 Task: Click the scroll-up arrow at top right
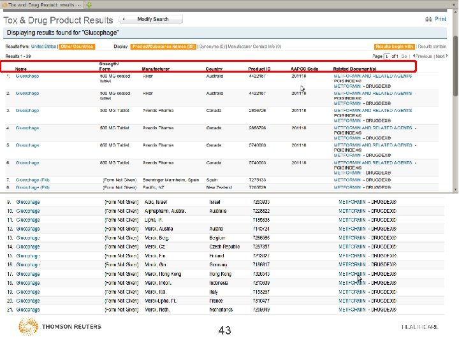[455, 11]
